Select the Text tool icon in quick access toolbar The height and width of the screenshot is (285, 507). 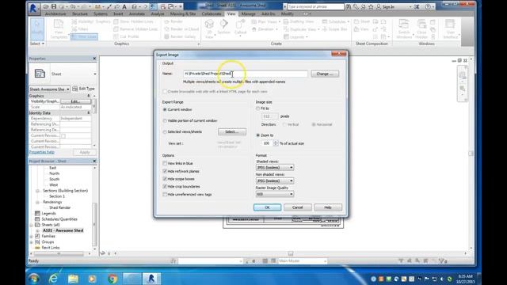(124, 6)
